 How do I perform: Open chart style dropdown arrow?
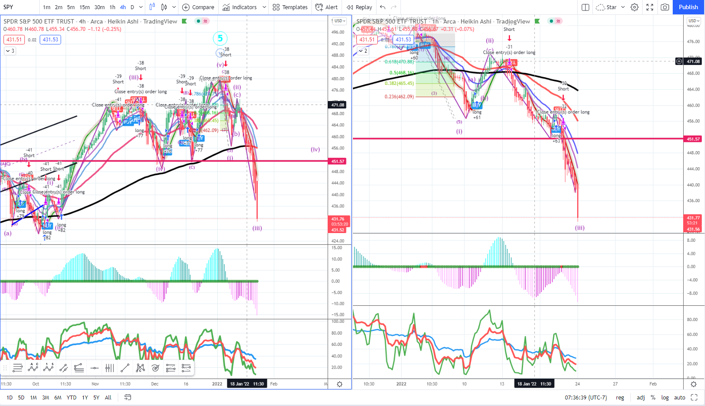point(174,7)
